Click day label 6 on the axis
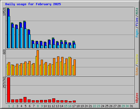This screenshot has height=109, width=140. click(x=30, y=106)
